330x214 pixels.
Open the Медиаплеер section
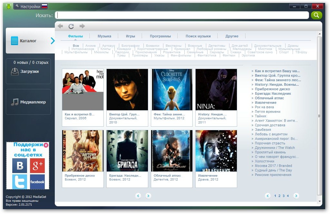28,102
